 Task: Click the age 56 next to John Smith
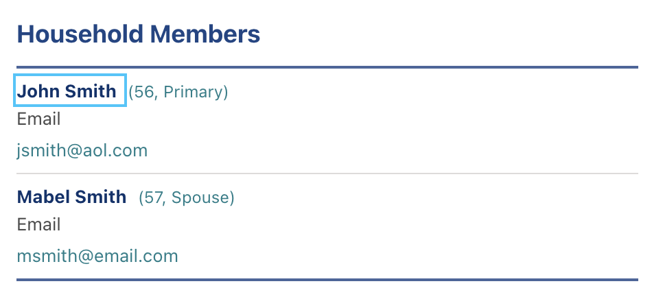pos(144,92)
